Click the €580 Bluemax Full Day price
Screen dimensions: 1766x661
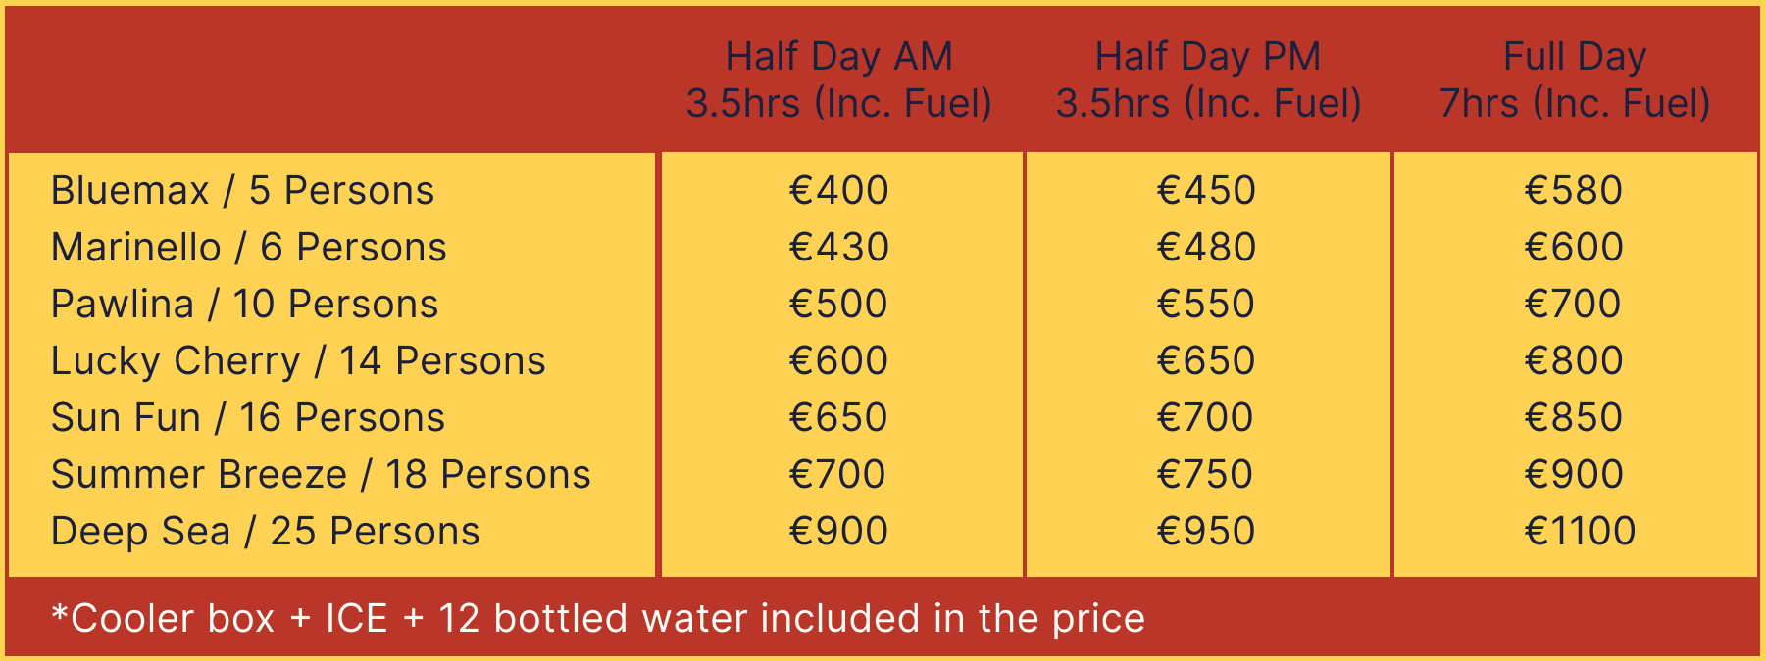click(x=1573, y=190)
